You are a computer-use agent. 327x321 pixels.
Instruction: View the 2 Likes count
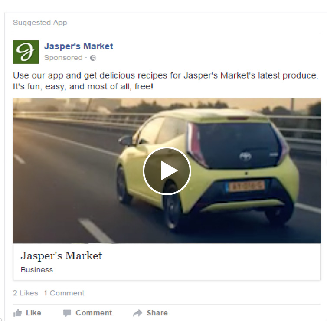tap(26, 293)
